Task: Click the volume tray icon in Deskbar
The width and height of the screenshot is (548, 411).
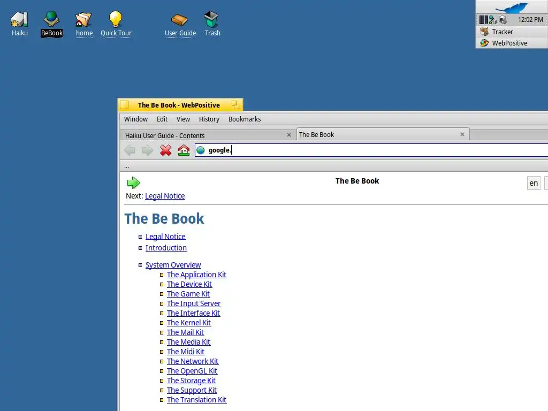Action: 503,20
